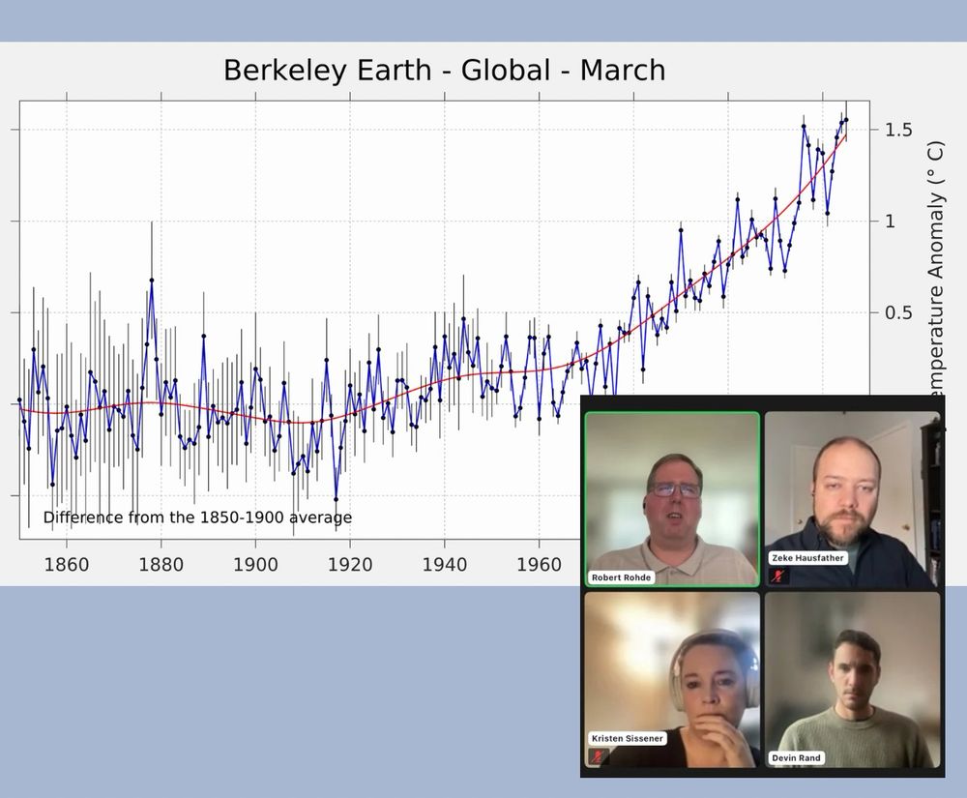Viewport: 967px width, 798px height.
Task: Click Kristen Sissener's video tile
Action: point(672,680)
